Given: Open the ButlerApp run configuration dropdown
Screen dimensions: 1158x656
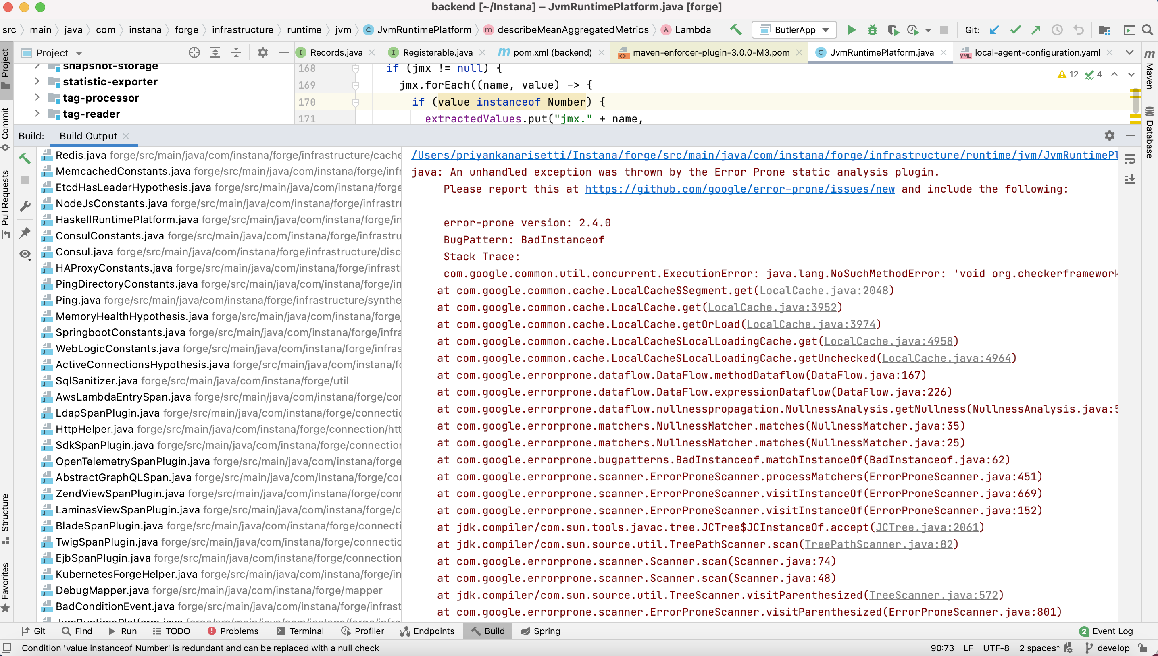Looking at the screenshot, I should click(x=826, y=30).
